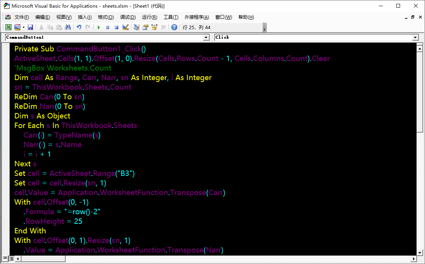Open the 运行(R) menu

tap(150, 17)
